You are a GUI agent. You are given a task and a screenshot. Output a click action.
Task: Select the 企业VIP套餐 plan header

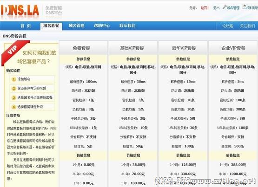coord(233,48)
